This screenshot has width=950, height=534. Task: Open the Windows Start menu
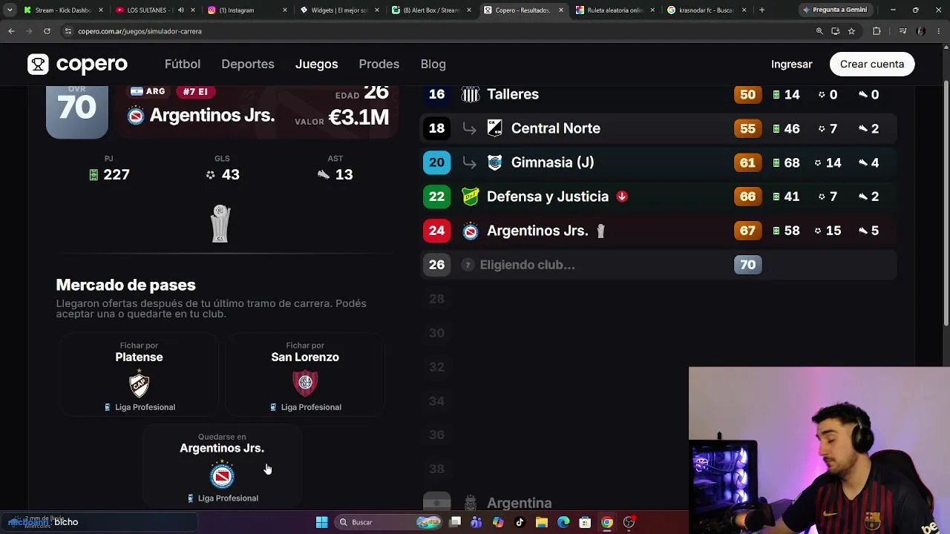(x=322, y=522)
